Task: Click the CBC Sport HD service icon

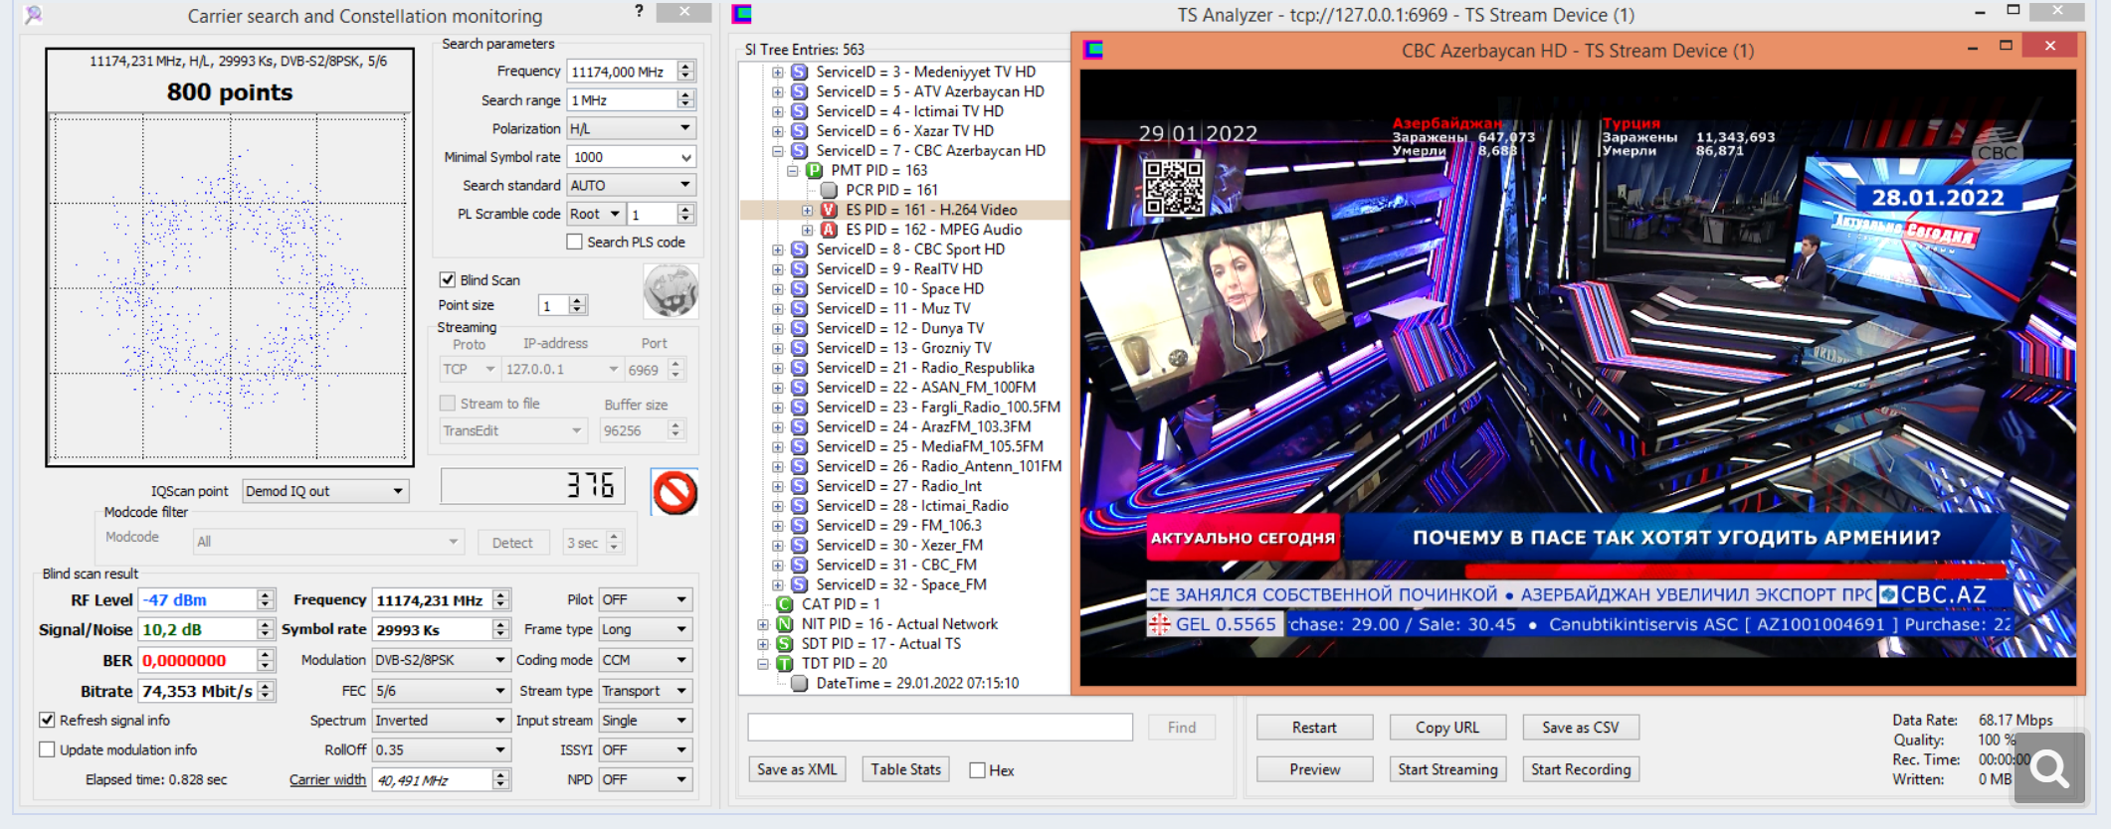Action: pyautogui.click(x=799, y=249)
